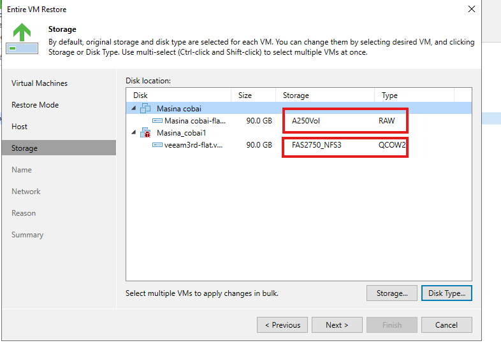Go to Next wizard page
The image size is (501, 350).
coord(337,325)
